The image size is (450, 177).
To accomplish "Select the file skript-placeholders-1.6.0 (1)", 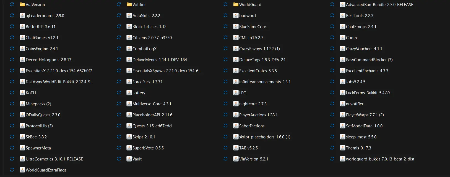I will pos(265,137).
